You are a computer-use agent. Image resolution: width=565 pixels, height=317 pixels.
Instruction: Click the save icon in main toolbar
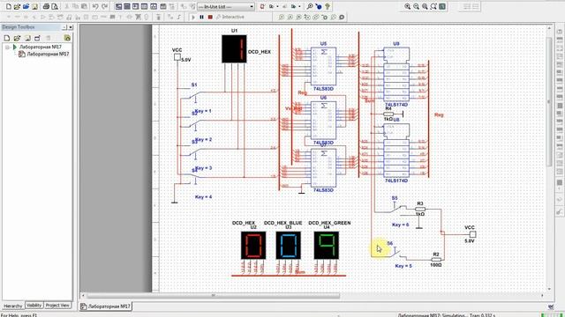click(34, 6)
